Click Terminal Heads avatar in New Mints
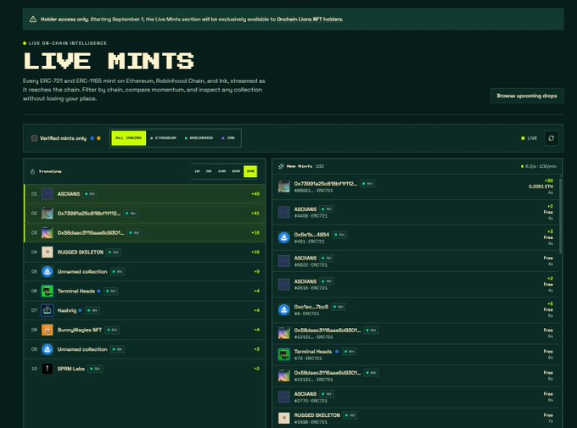This screenshot has width=577, height=428. coord(284,354)
